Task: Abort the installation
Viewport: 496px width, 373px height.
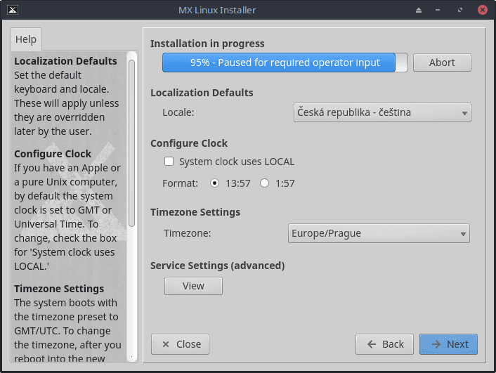Action: click(442, 63)
